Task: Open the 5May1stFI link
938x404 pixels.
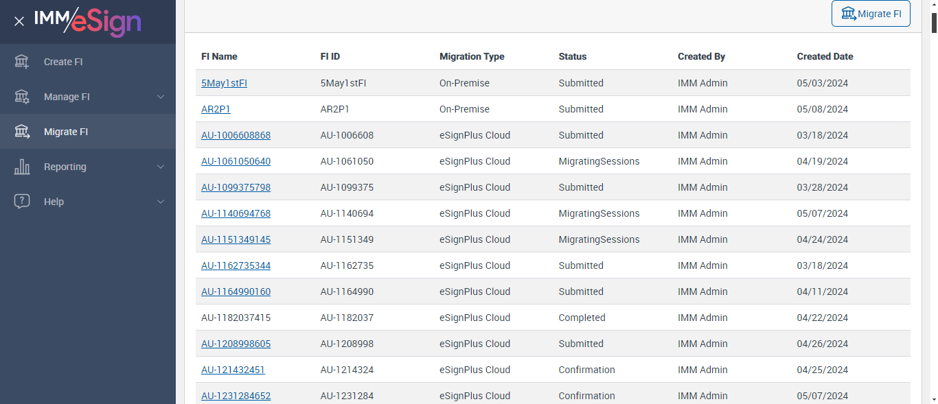Action: click(x=224, y=83)
